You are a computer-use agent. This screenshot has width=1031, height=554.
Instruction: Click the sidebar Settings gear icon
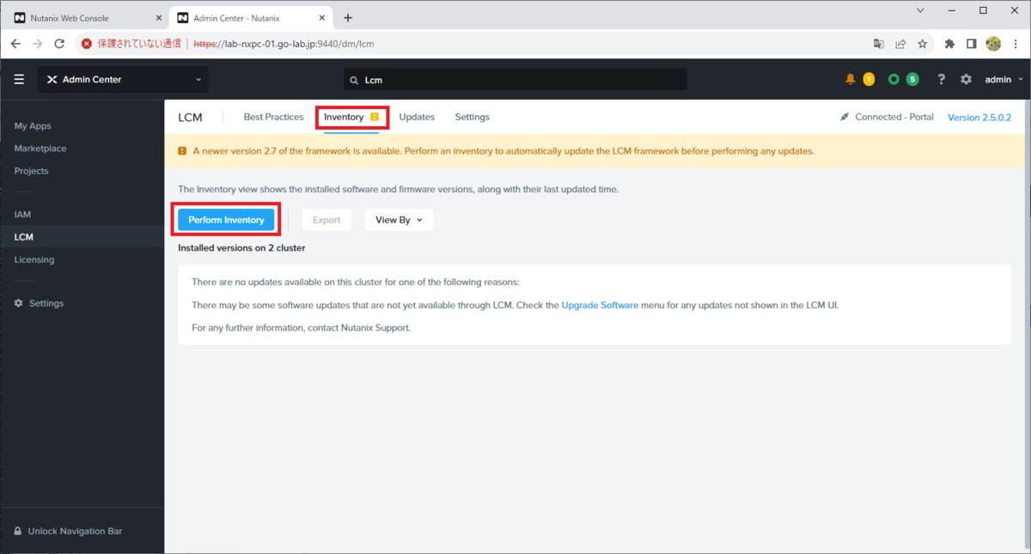click(x=19, y=303)
